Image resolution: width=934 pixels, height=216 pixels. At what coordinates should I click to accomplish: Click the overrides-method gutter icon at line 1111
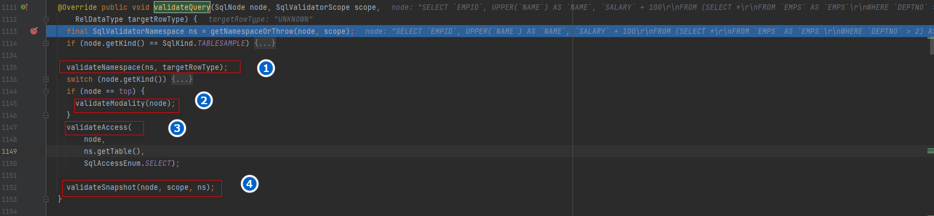coord(24,7)
